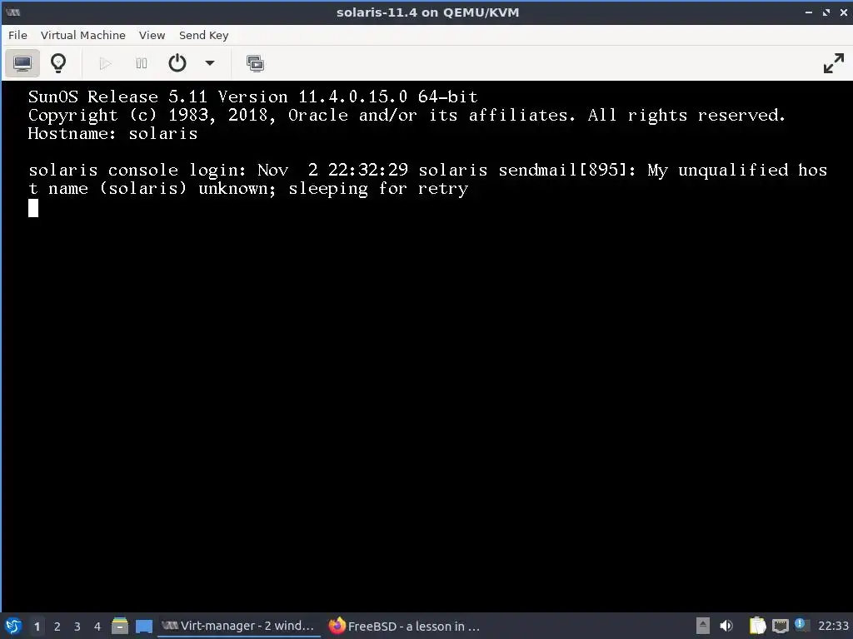Click the 'SunOS Release 5.11' version line

[x=253, y=97]
